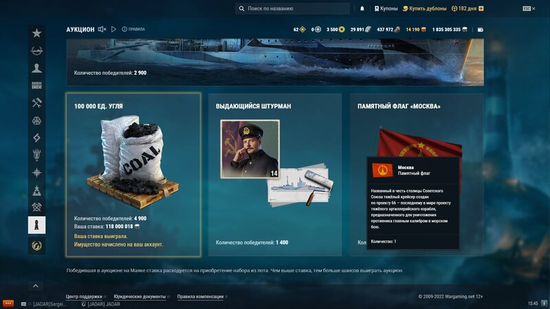Viewport: 550px width, 309px height.
Task: Open the Купоны coupons menu
Action: (386, 9)
